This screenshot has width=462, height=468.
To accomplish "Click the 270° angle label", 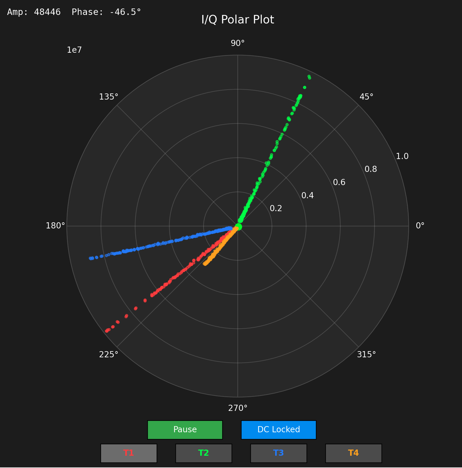I will tap(238, 408).
